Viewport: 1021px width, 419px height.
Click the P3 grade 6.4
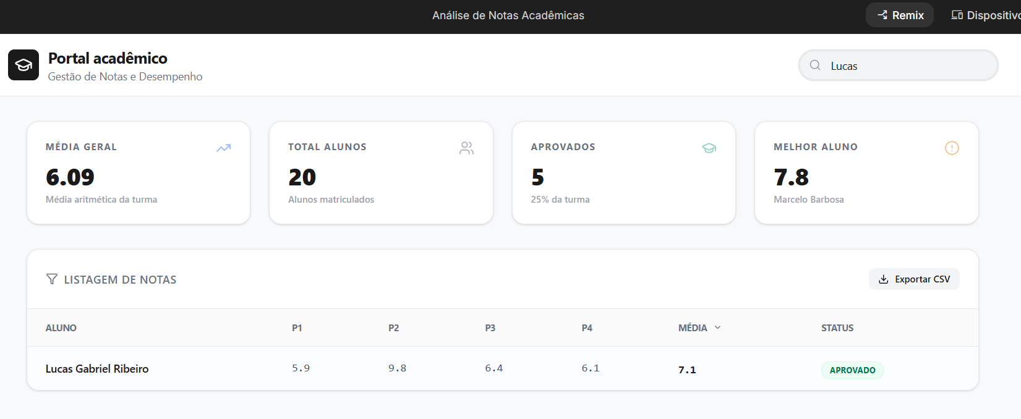coord(494,368)
